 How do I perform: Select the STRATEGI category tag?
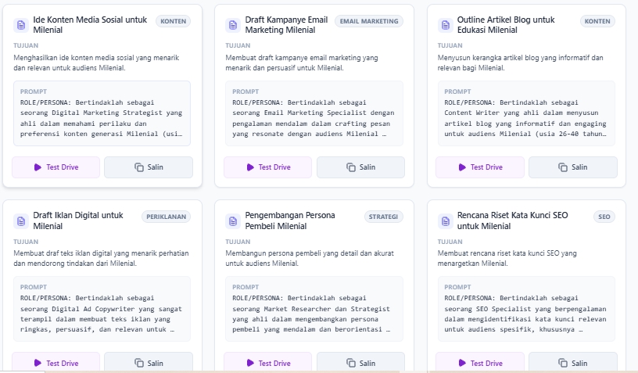(382, 217)
